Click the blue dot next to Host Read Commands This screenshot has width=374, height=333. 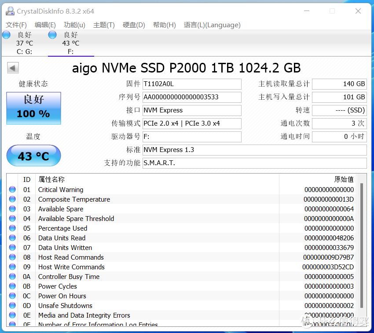click(x=12, y=257)
